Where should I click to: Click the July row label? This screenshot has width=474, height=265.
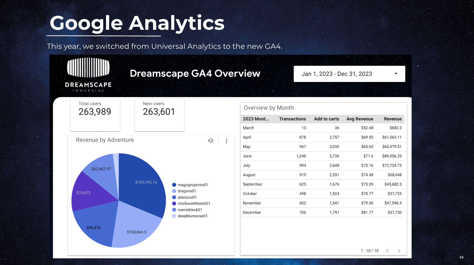246,165
